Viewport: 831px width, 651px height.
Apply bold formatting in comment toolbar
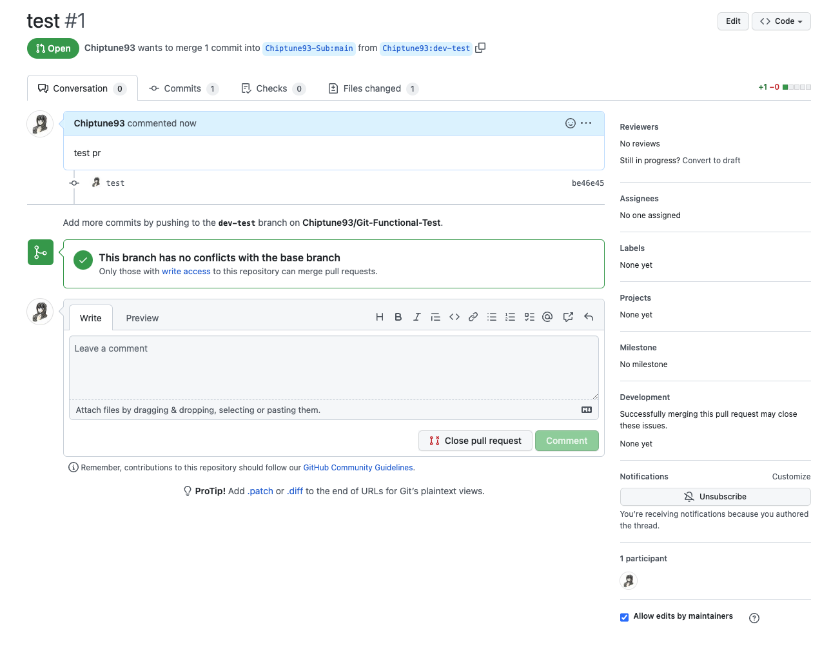[398, 317]
